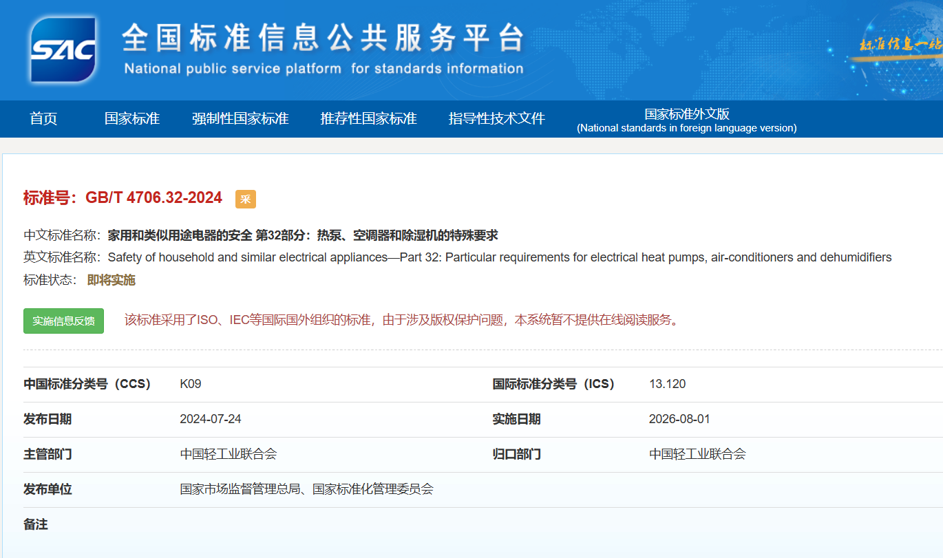Click the 发布单位 value text
The height and width of the screenshot is (558, 943).
pyautogui.click(x=307, y=489)
